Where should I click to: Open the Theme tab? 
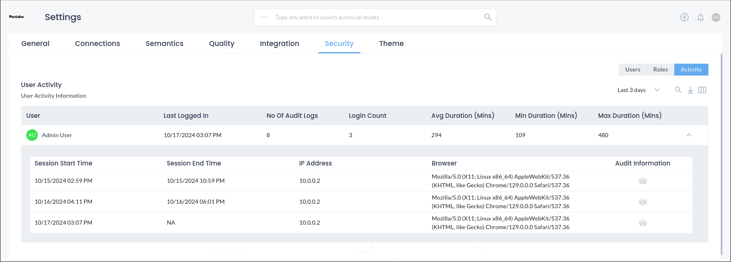point(391,44)
